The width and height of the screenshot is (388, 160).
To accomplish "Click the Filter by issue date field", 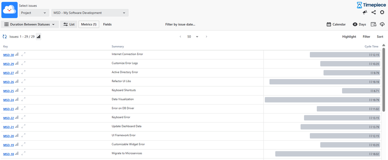I will [x=180, y=24].
